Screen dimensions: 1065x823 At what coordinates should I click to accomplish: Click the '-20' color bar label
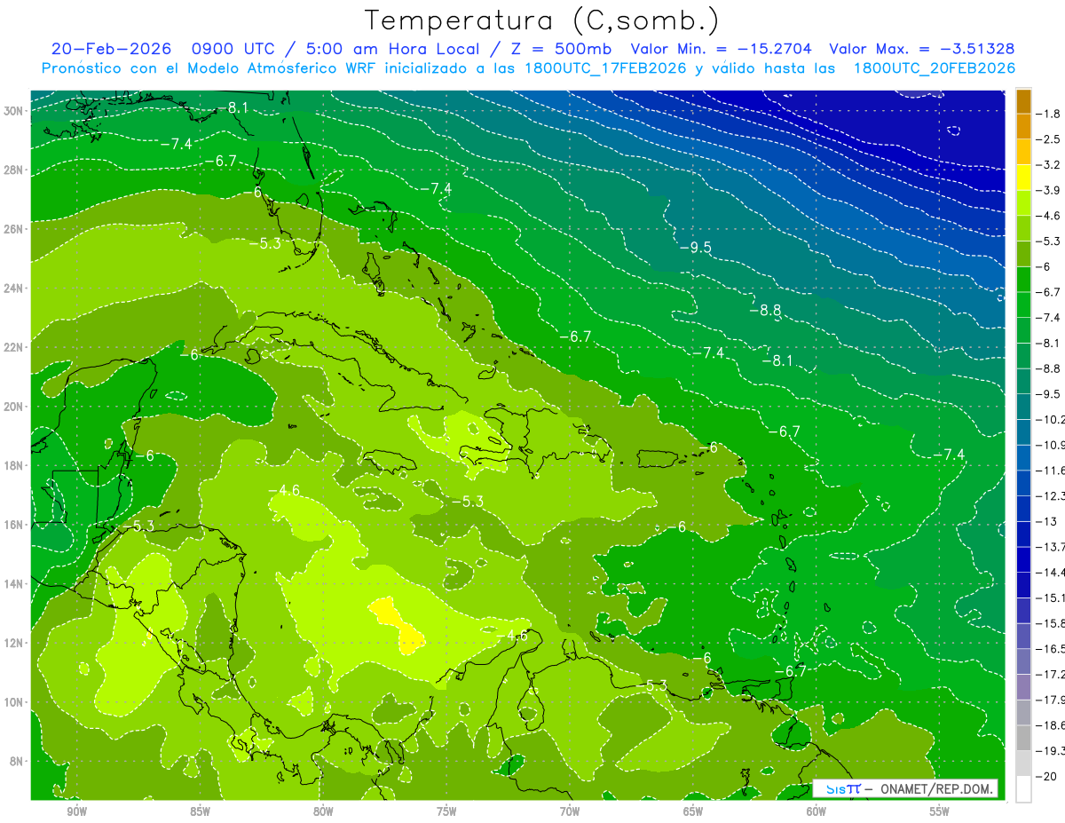[x=1045, y=776]
